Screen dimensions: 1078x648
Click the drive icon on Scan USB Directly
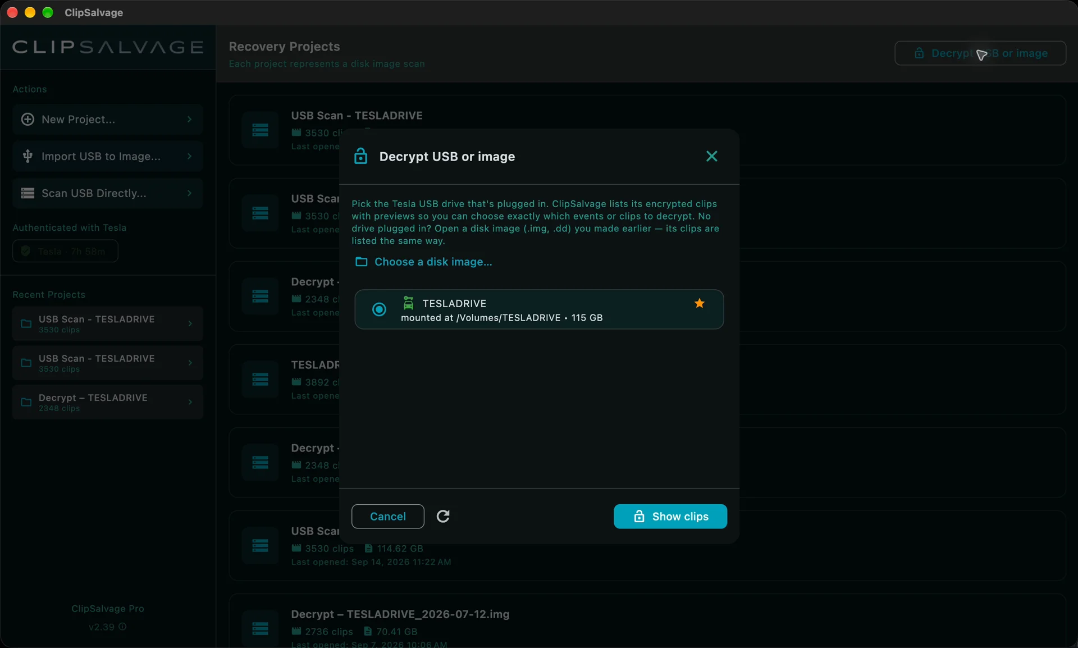(x=28, y=193)
